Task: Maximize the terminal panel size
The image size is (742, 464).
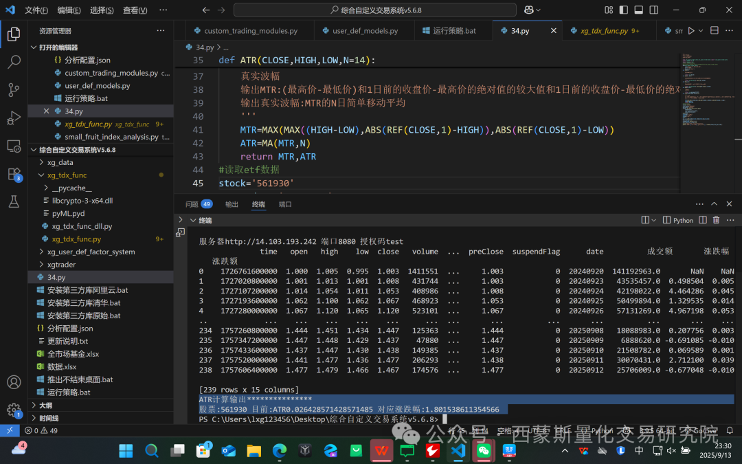Action: tap(714, 204)
